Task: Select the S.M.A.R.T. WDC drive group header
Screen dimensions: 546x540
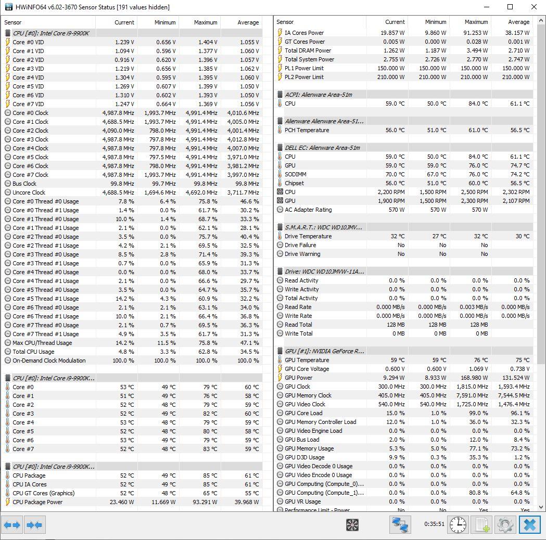Action: (323, 227)
